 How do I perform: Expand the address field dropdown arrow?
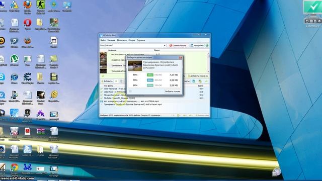pos(165,45)
